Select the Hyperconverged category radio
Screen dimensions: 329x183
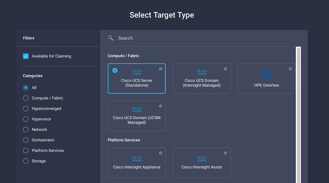tap(26, 109)
